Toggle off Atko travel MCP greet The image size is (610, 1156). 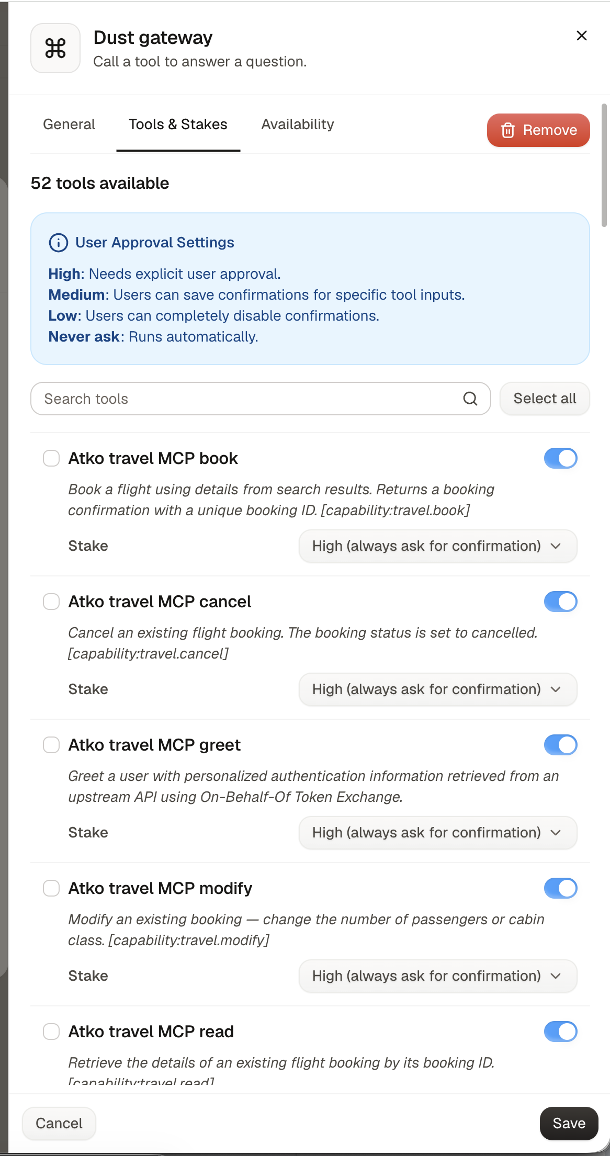tap(560, 745)
